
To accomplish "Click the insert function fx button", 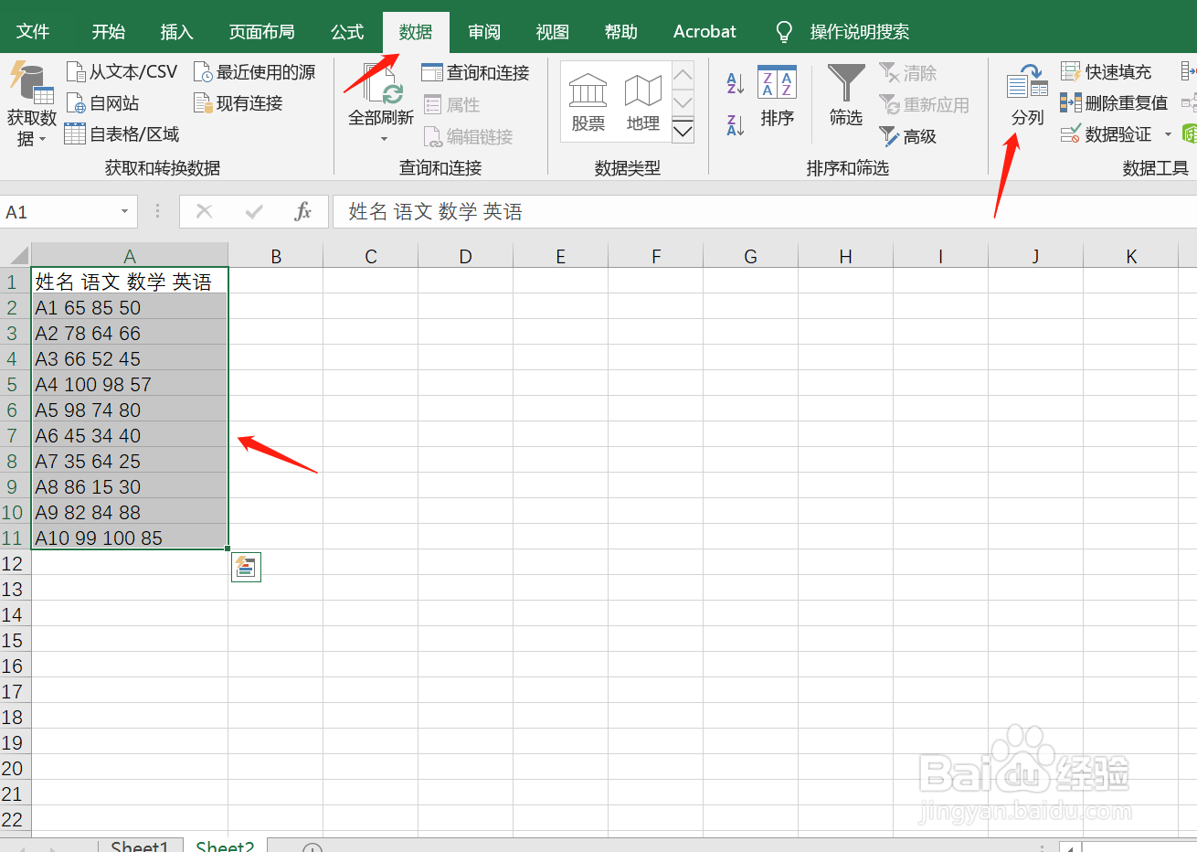I will (x=303, y=212).
